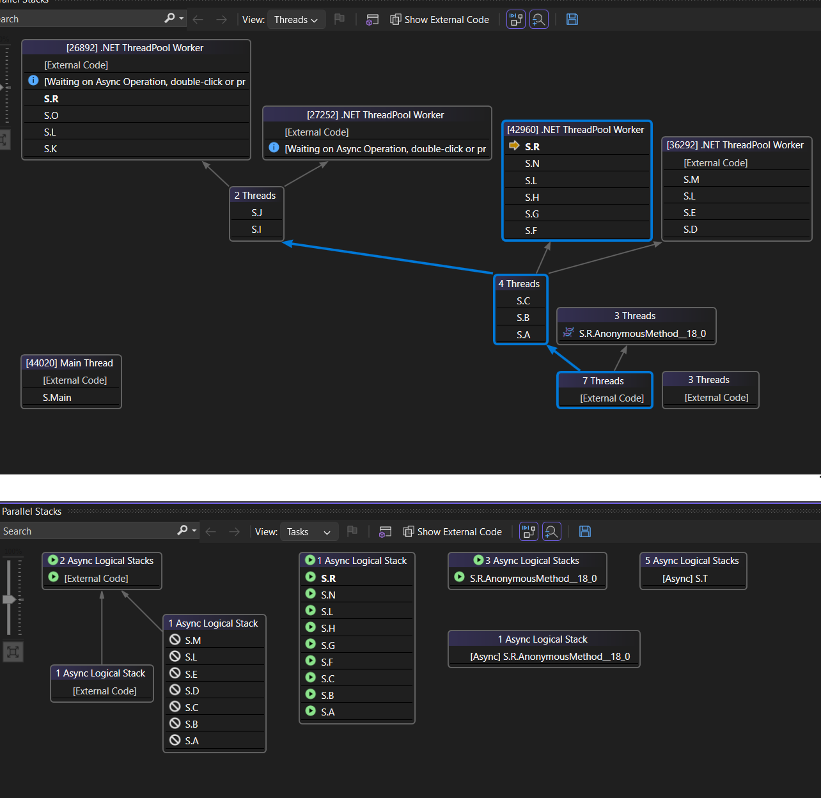Click the Parallel Stacks panel title
This screenshot has height=798, width=821.
[31, 511]
